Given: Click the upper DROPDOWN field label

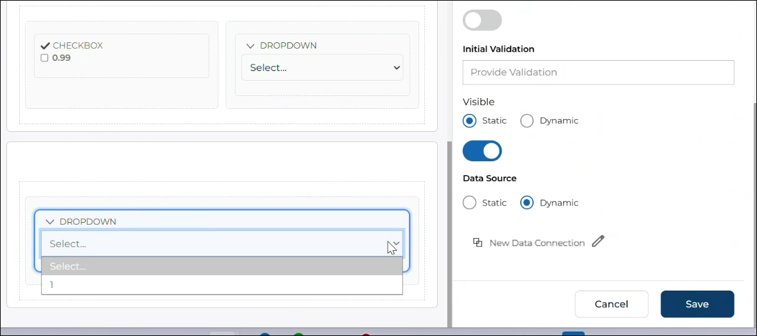Looking at the screenshot, I should (x=288, y=46).
